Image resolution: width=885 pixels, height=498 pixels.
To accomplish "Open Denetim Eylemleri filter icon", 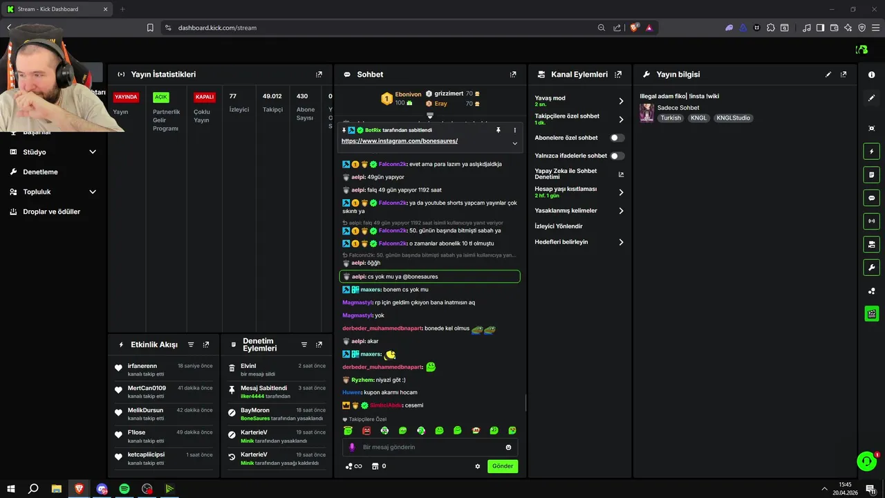I will [304, 344].
